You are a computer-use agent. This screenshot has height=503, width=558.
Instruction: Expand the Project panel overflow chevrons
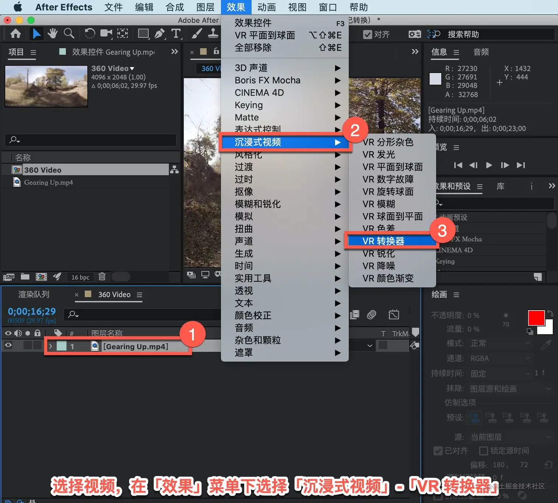175,52
